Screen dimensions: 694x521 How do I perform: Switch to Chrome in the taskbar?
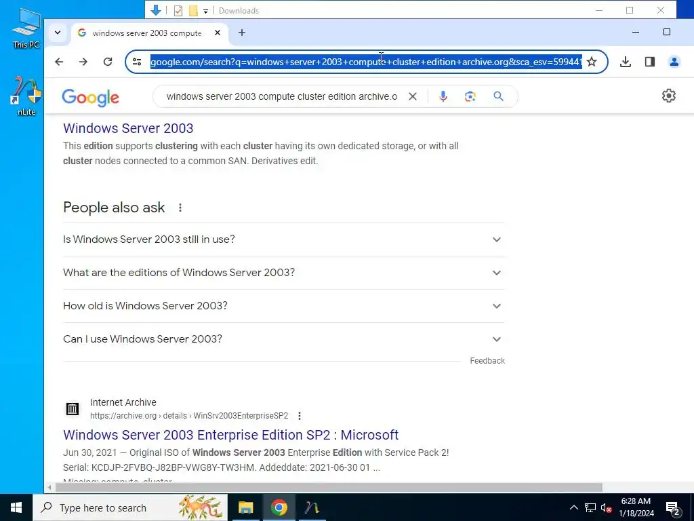[x=279, y=507]
